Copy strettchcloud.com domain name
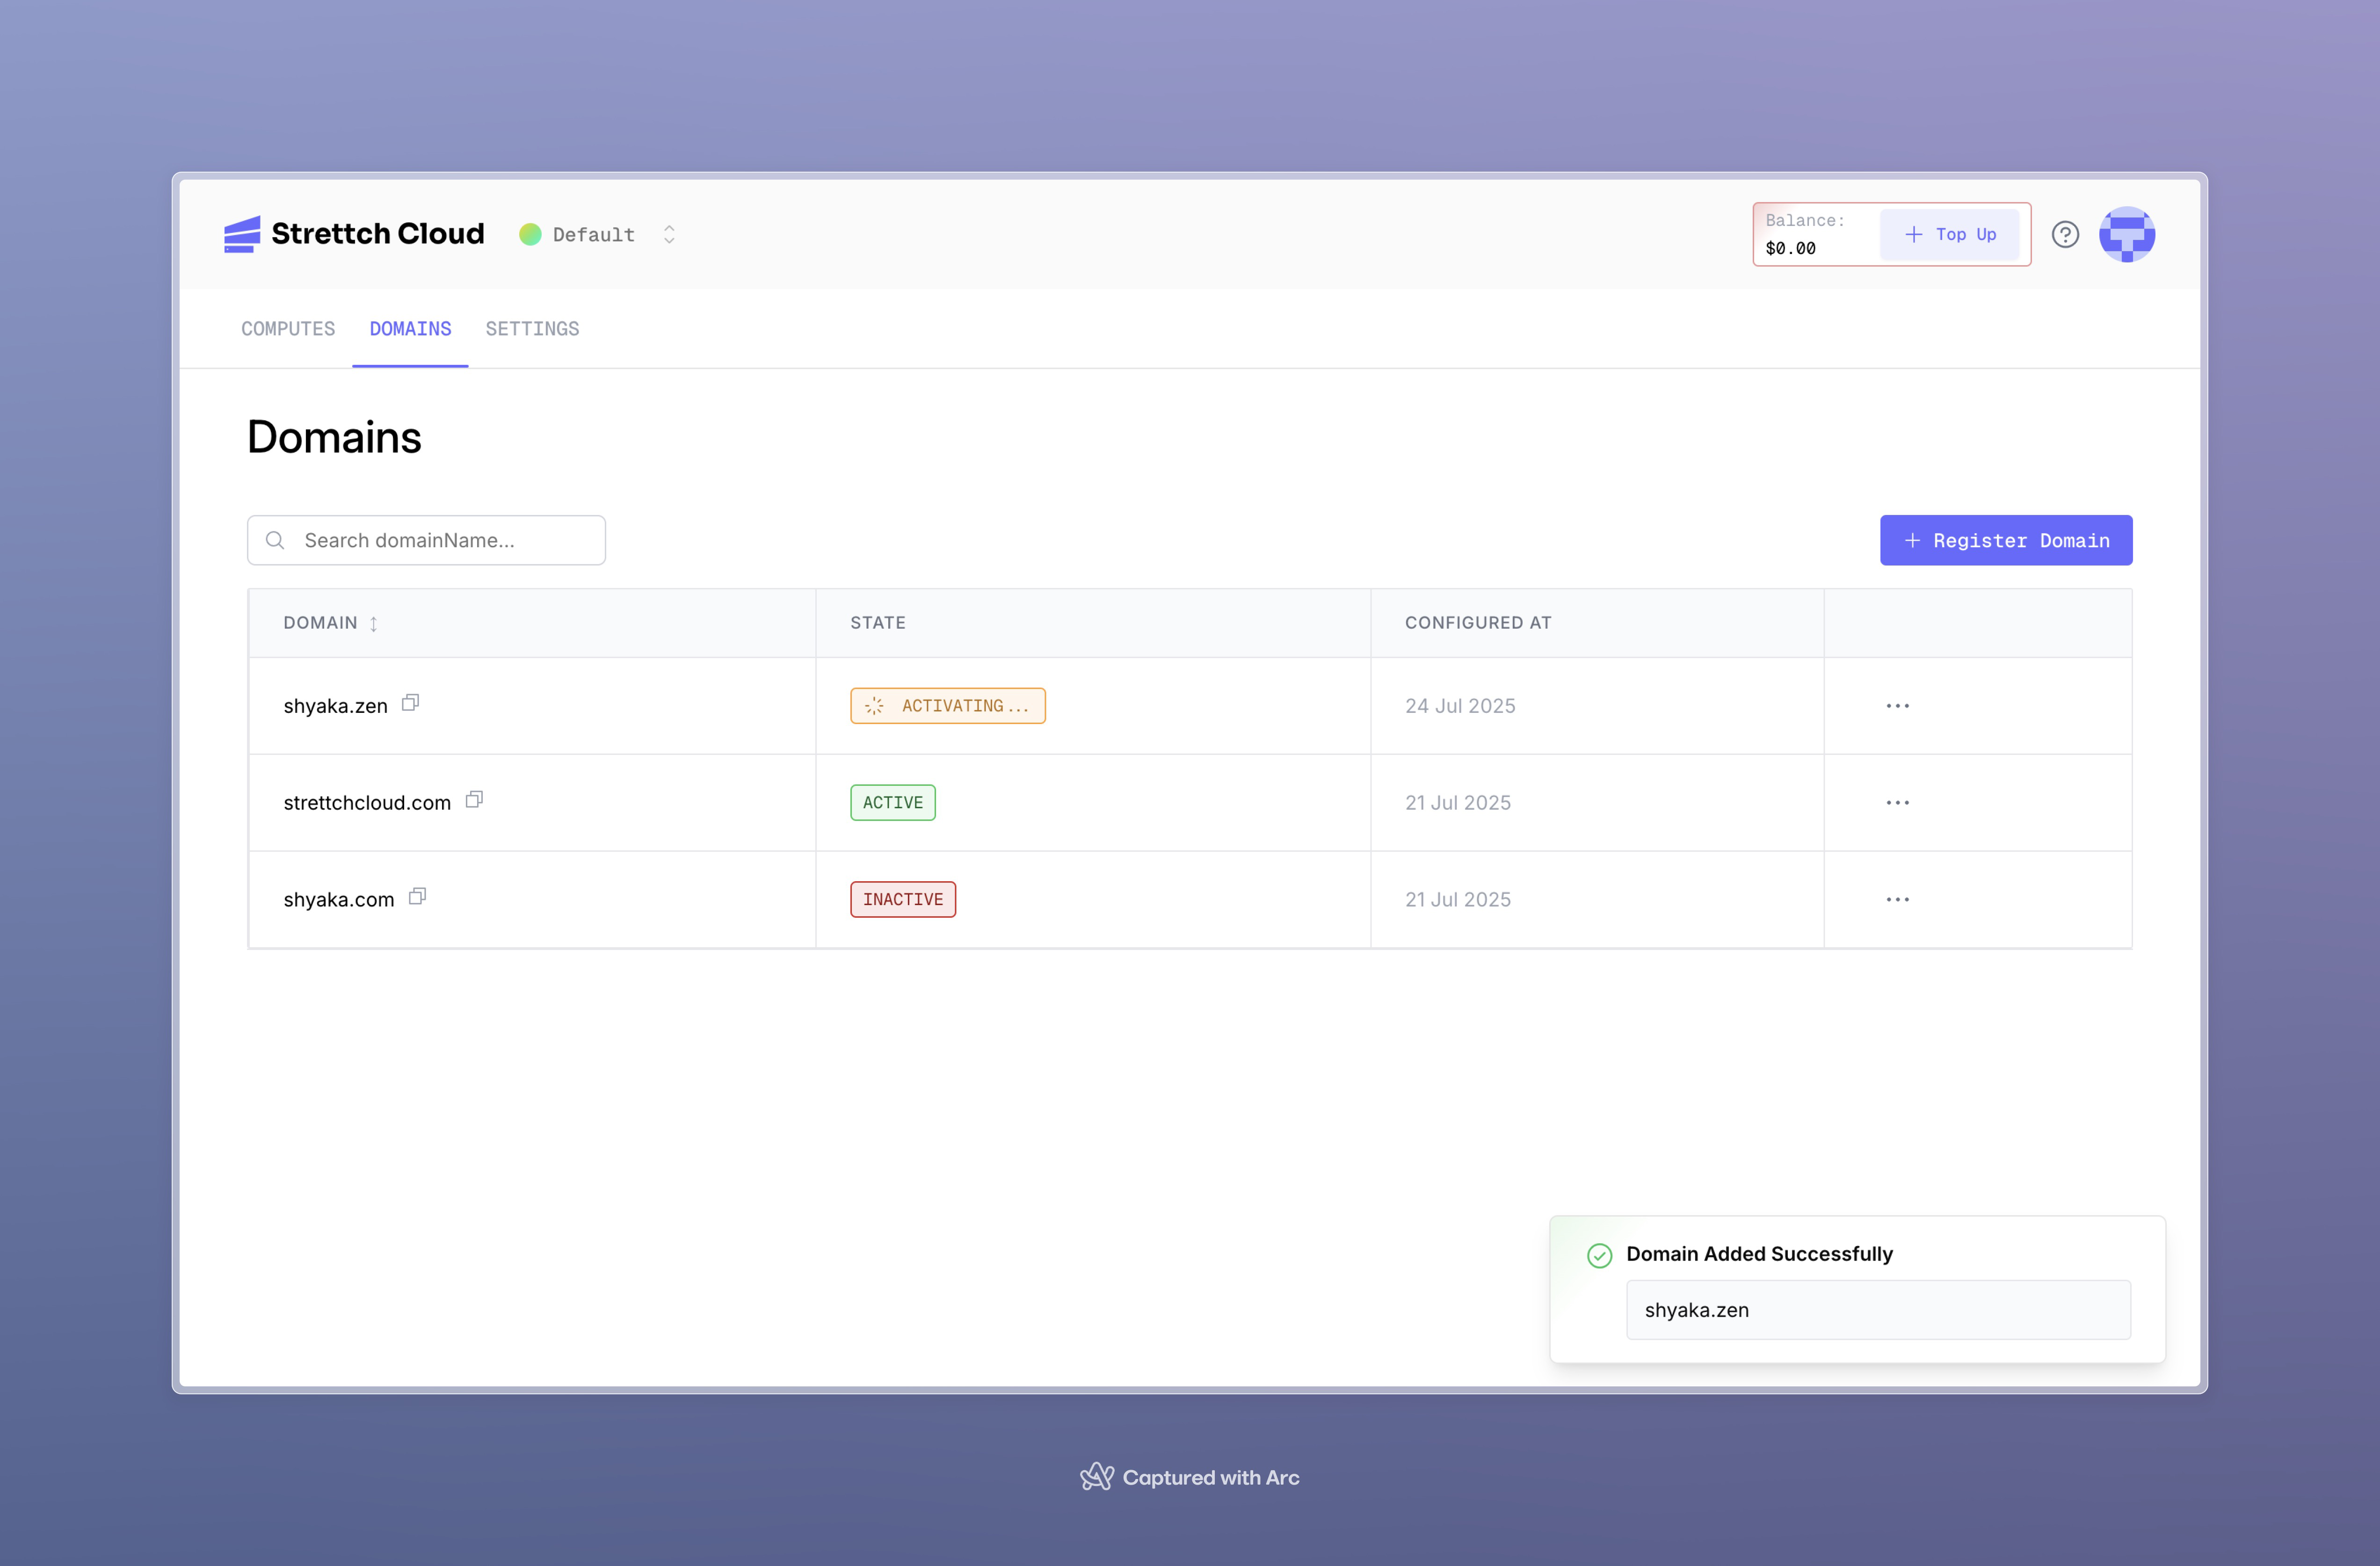2380x1566 pixels. click(474, 800)
